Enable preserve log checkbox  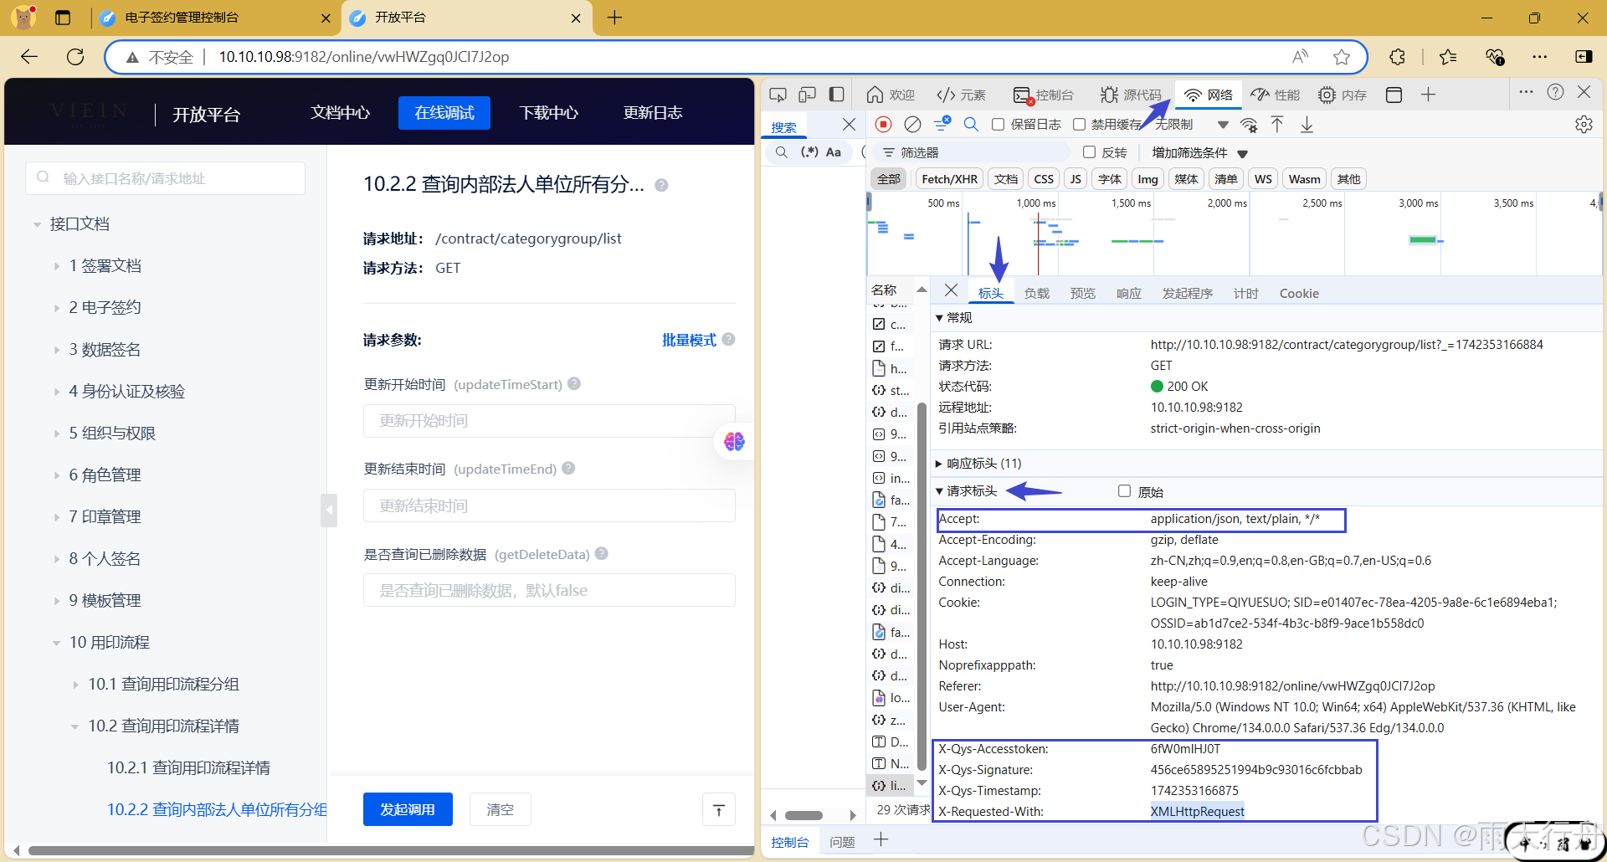click(x=998, y=124)
